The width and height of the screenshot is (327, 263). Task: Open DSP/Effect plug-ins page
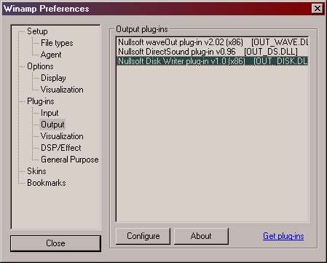tap(61, 148)
